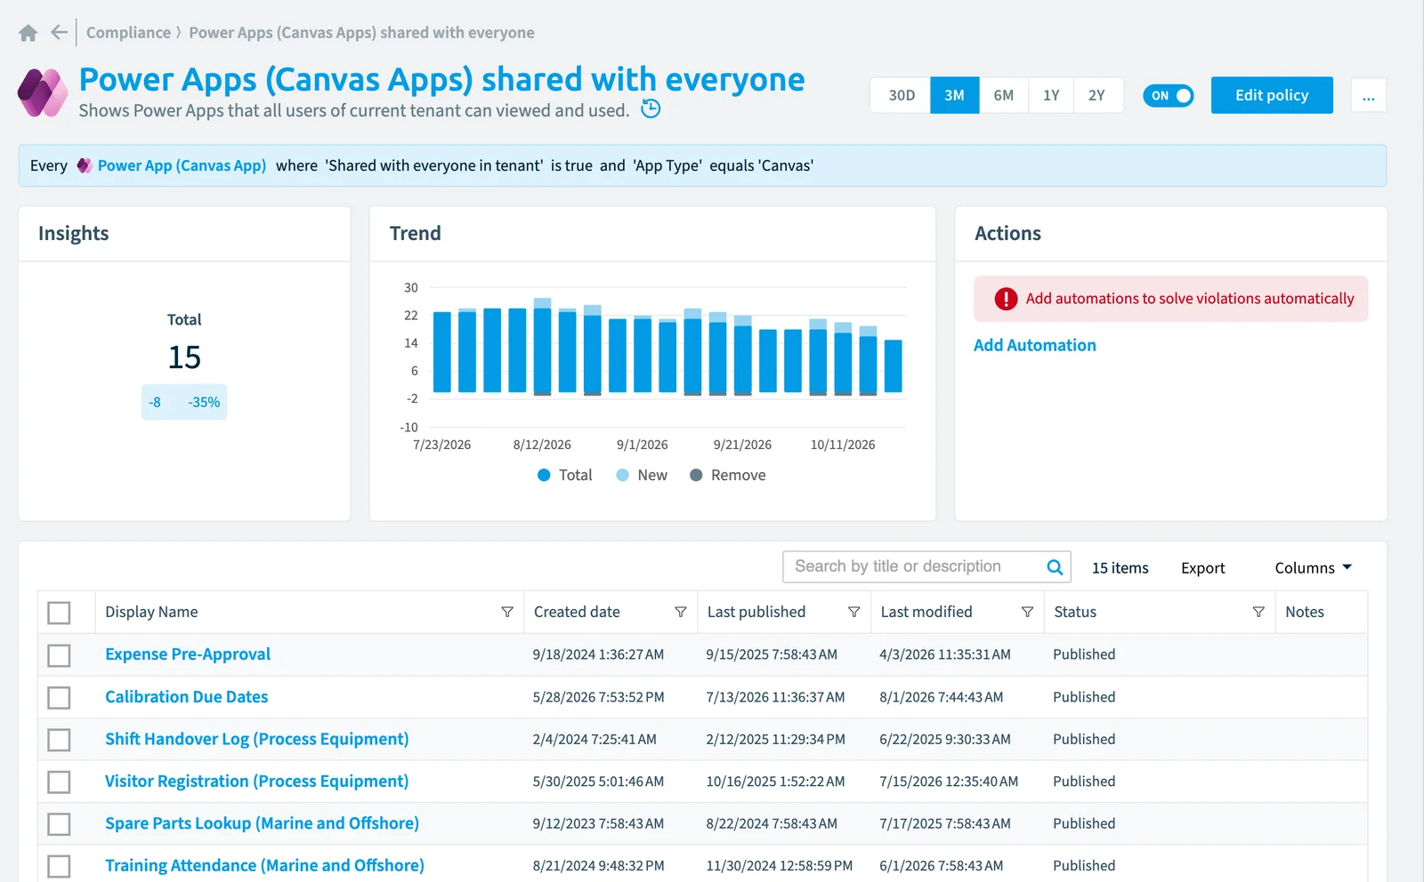The height and width of the screenshot is (882, 1424).
Task: Select the 30D time range
Action: click(901, 95)
